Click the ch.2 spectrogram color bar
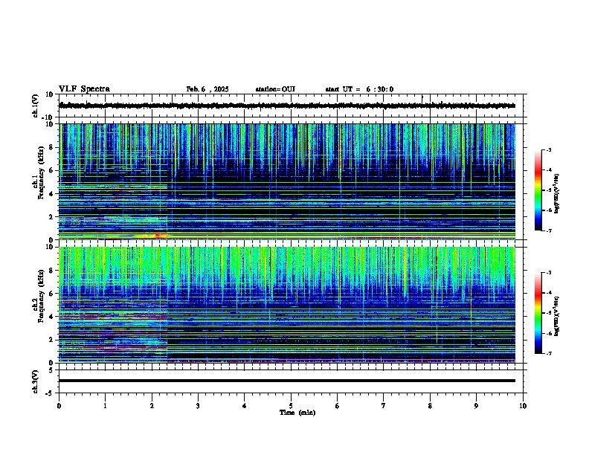 pos(538,313)
